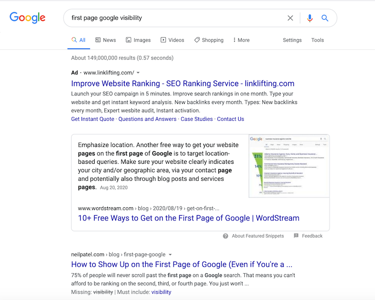Open the Settings menu

pyautogui.click(x=292, y=40)
